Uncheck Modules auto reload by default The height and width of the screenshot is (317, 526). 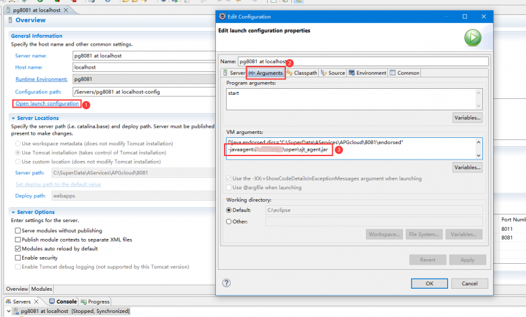tap(17, 248)
